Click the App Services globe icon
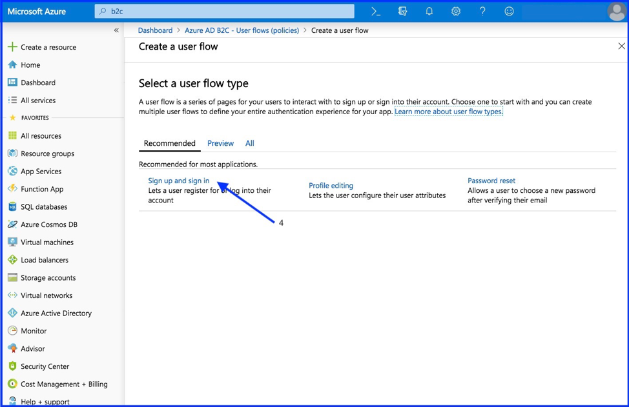The height and width of the screenshot is (407, 629). tap(12, 171)
